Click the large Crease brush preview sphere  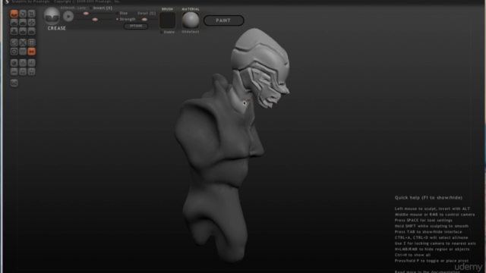point(52,16)
